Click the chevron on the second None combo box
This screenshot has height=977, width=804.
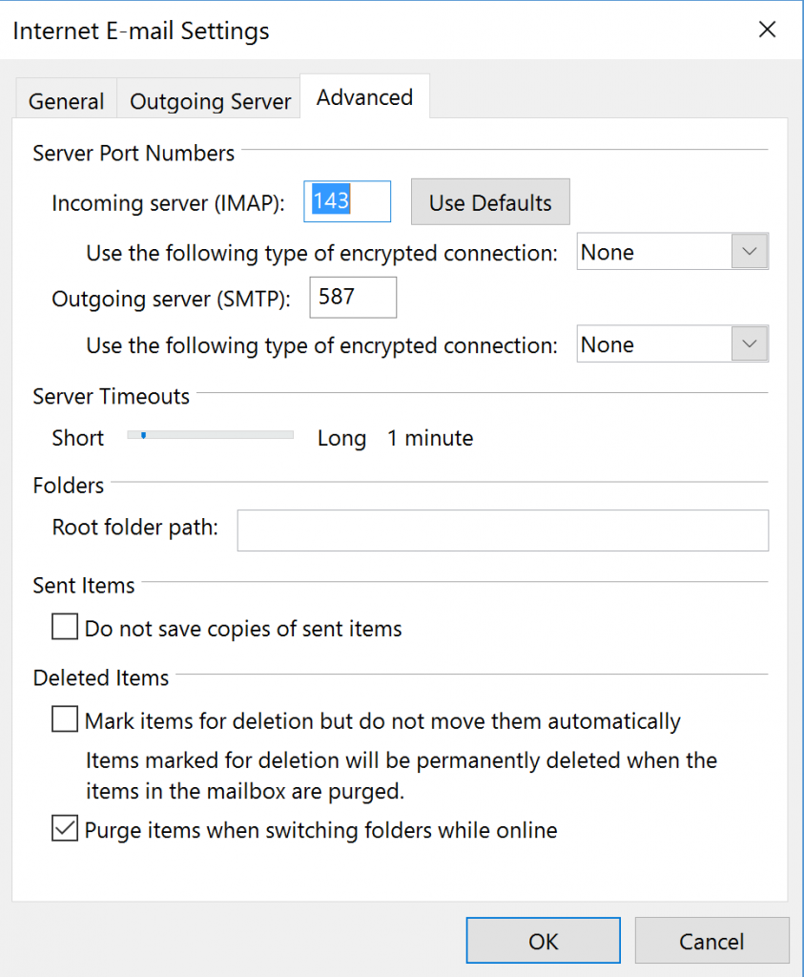(x=750, y=343)
